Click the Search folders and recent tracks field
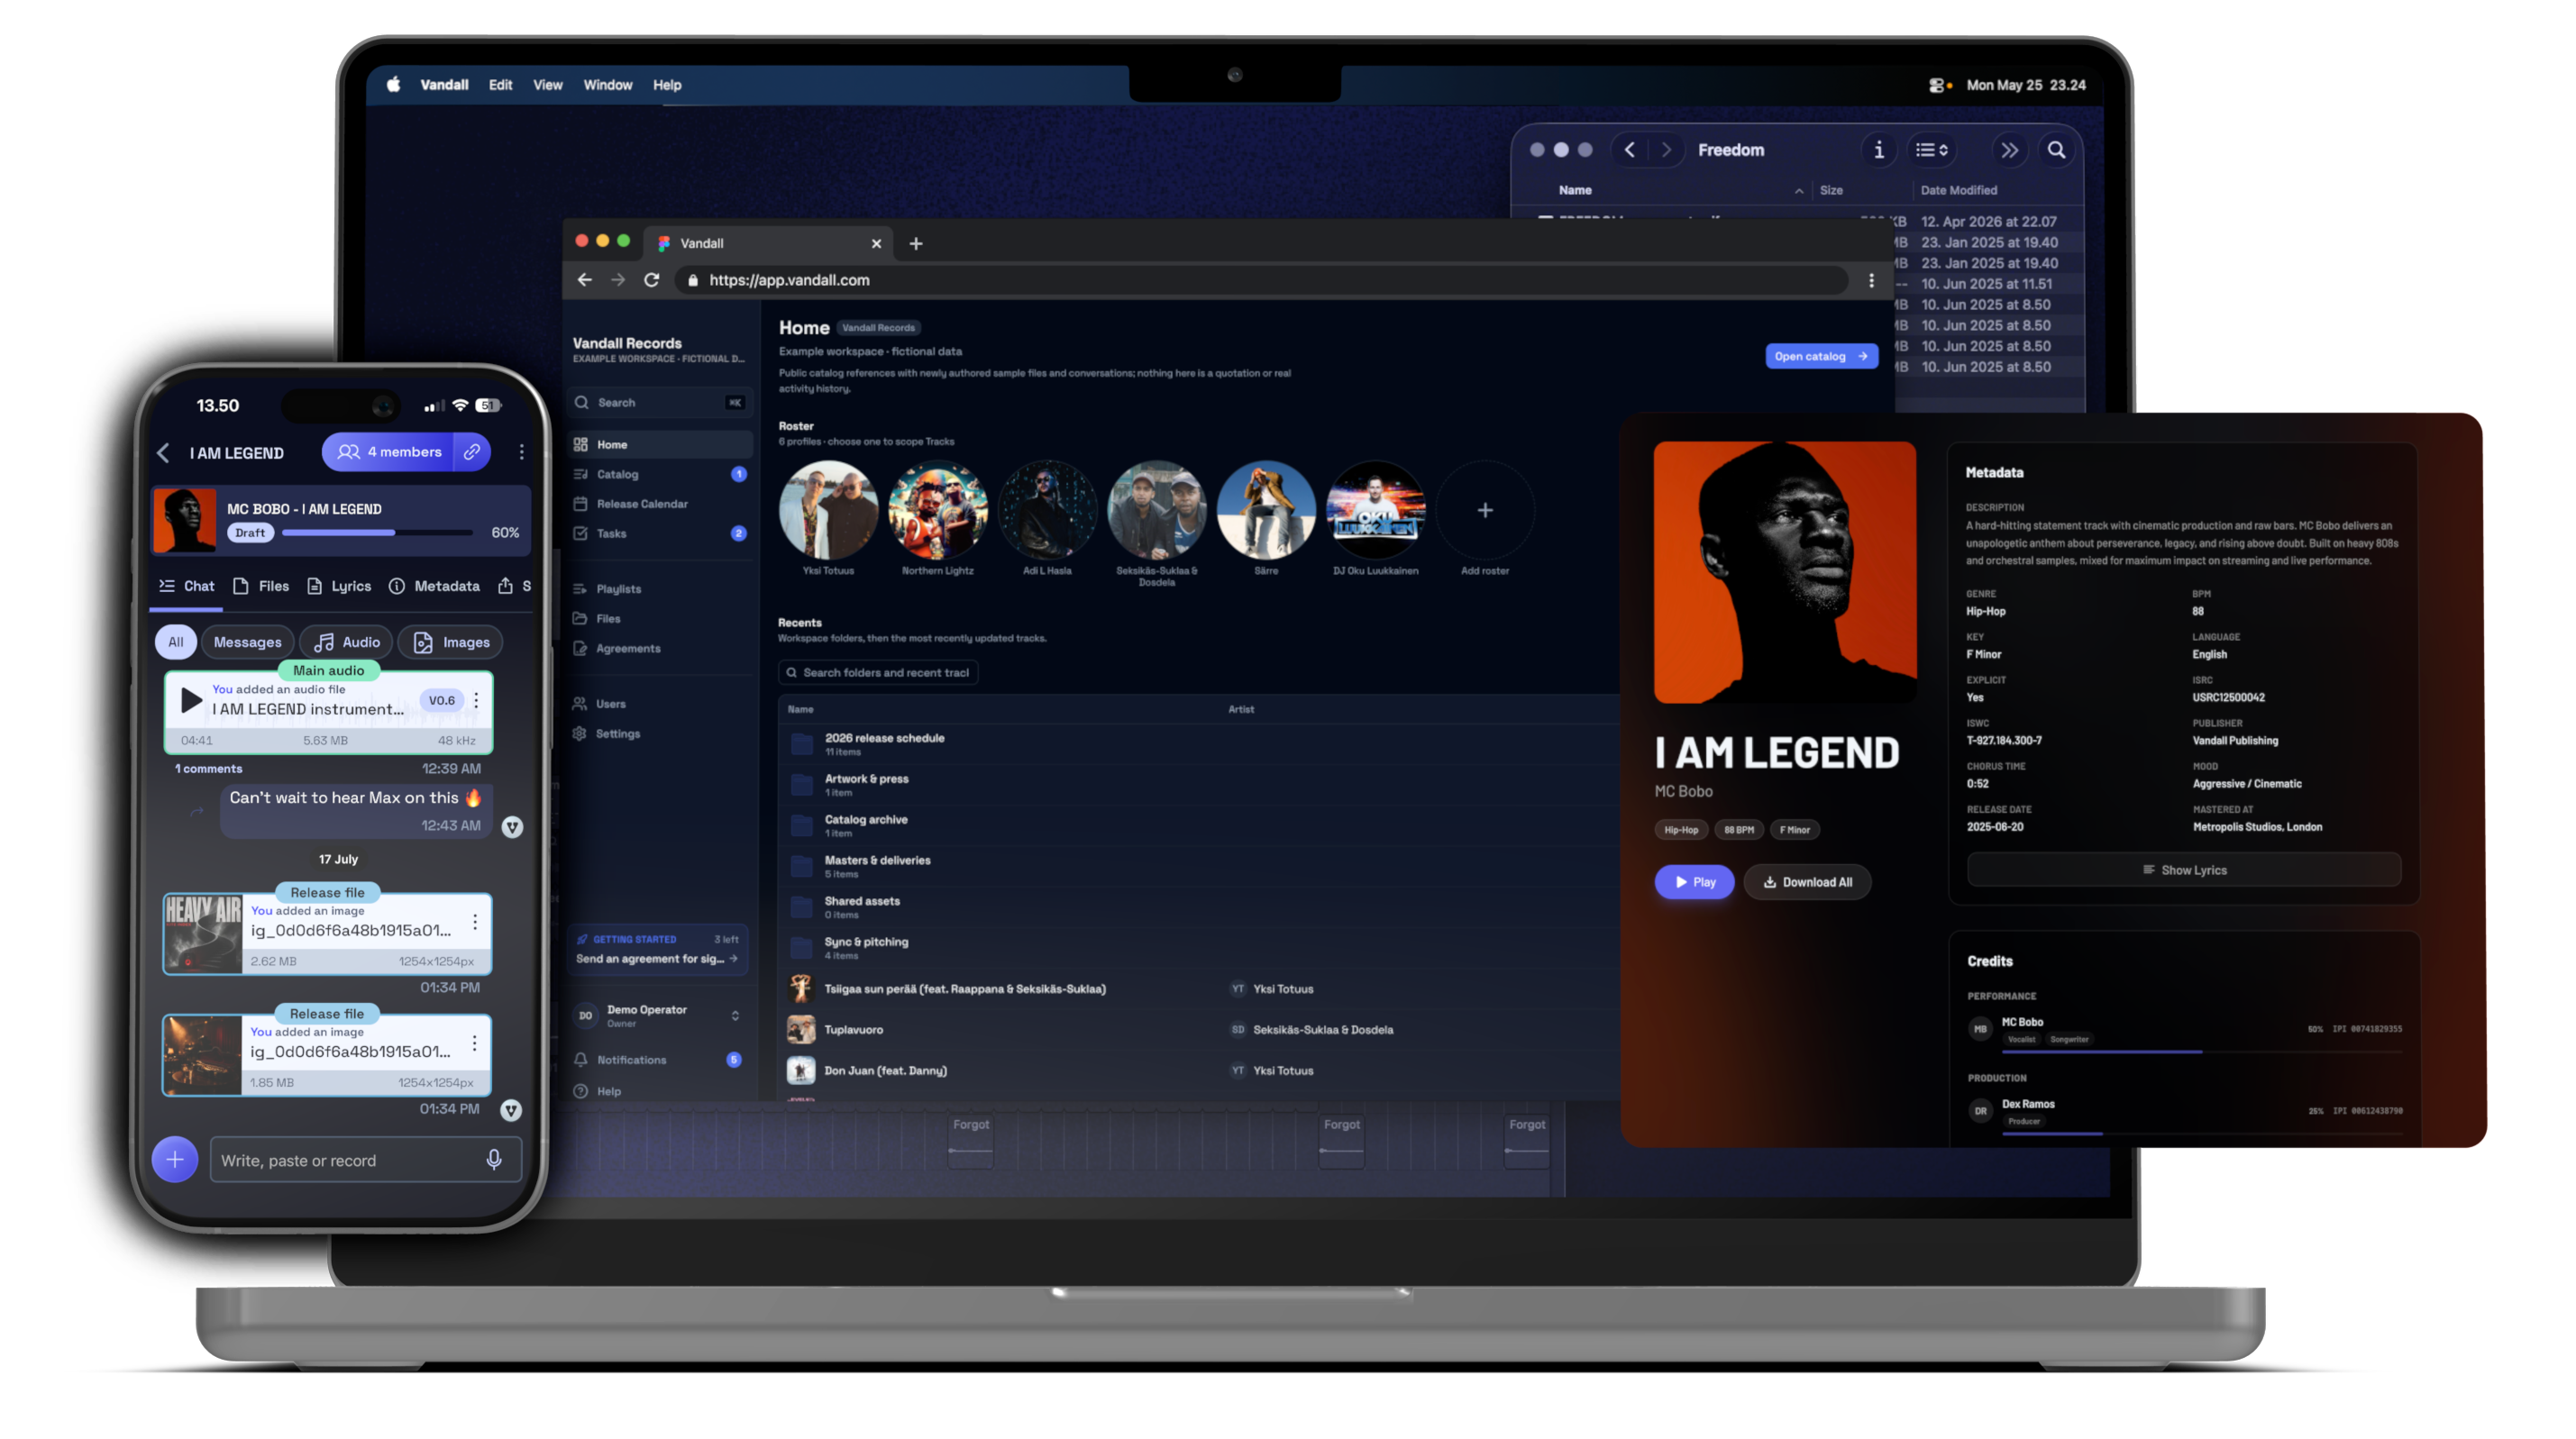Screen dimensions: 2576x1439 tap(878, 672)
